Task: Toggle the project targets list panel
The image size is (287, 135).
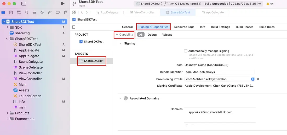Action: (x=74, y=27)
